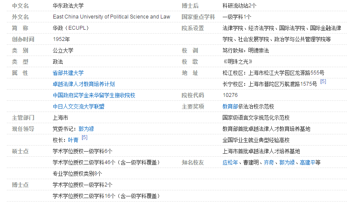Select the motto 笃行致知，明德崇法
This screenshot has width=347, height=205.
246,50
